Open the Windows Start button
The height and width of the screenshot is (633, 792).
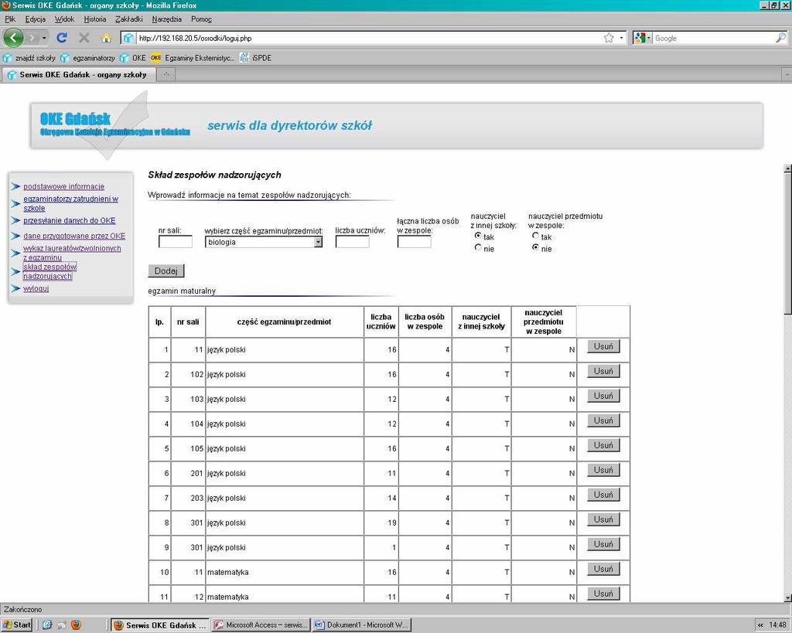point(17,625)
